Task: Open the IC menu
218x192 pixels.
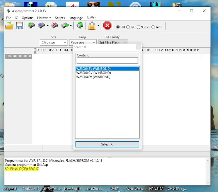Action: click(x=16, y=18)
